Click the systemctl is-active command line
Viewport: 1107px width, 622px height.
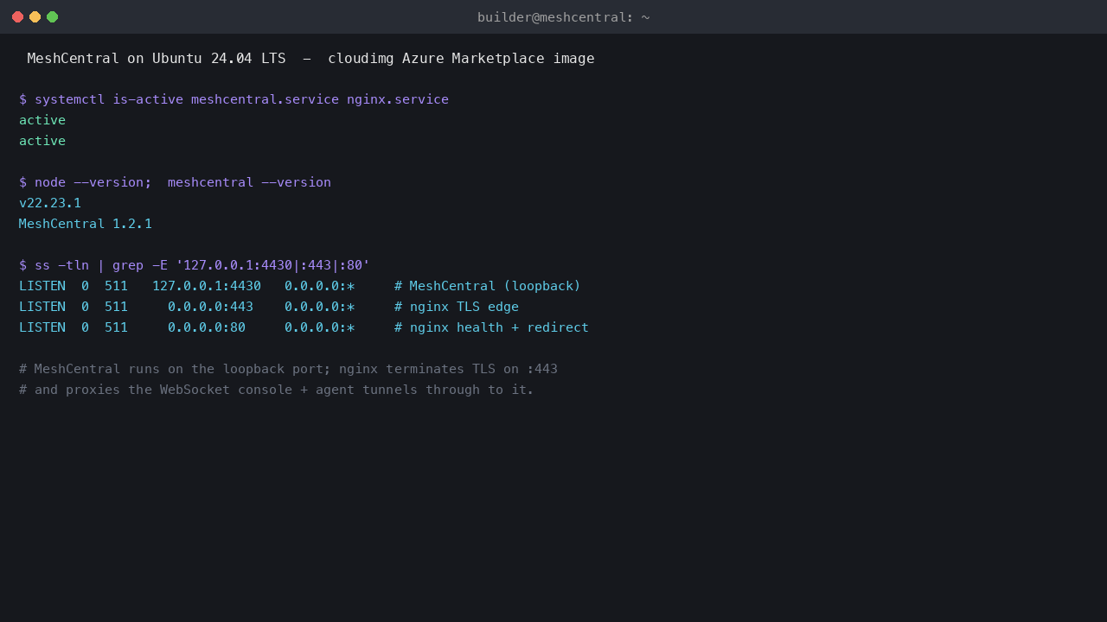234,99
